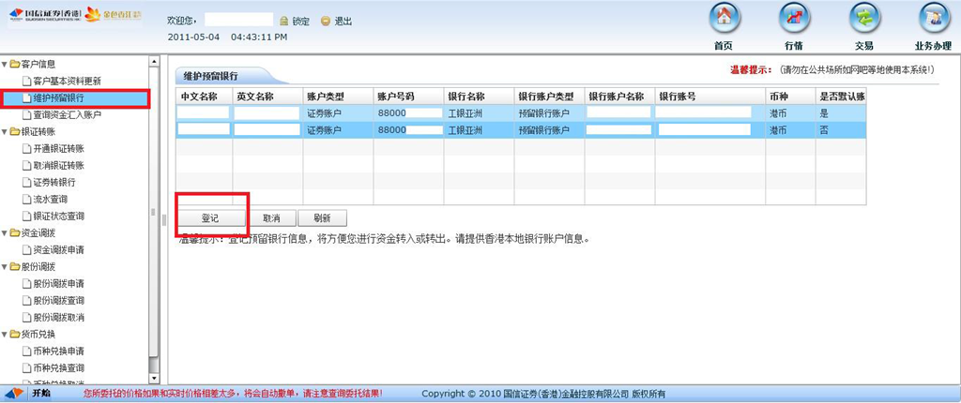
Task: Open 客户基本资料更新 in the sidebar
Action: pyautogui.click(x=66, y=82)
